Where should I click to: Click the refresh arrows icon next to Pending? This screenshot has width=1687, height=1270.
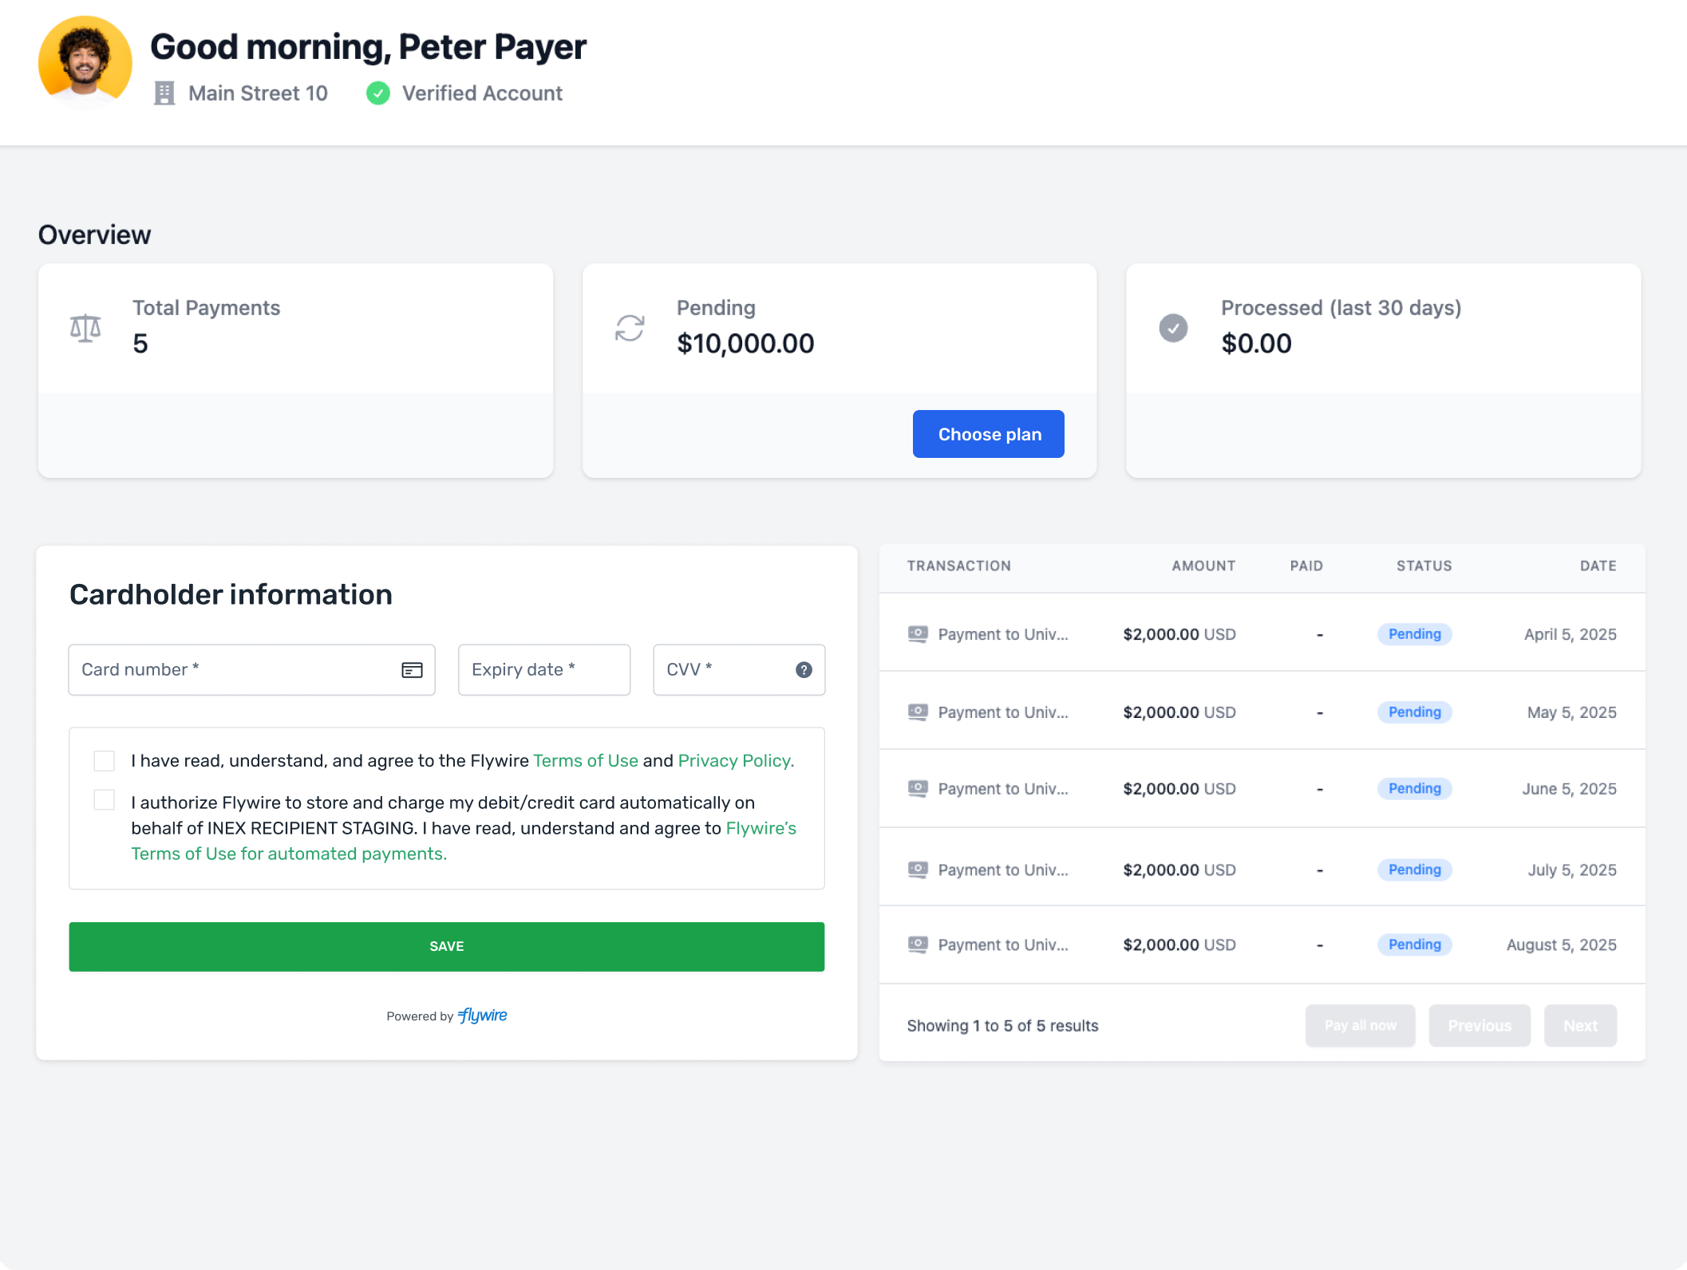(x=630, y=328)
